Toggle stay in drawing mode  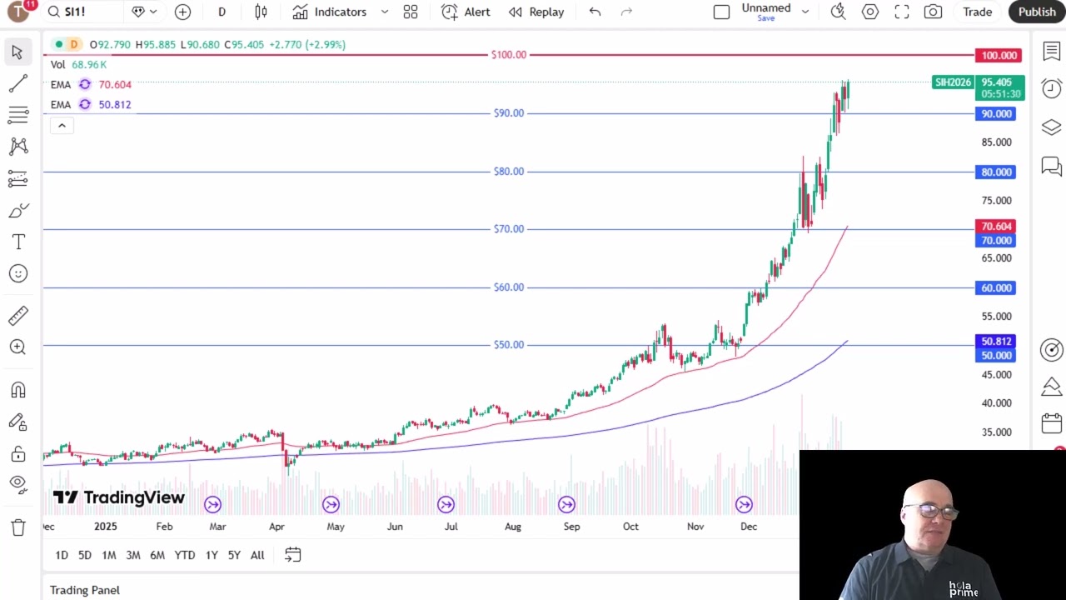pyautogui.click(x=17, y=422)
